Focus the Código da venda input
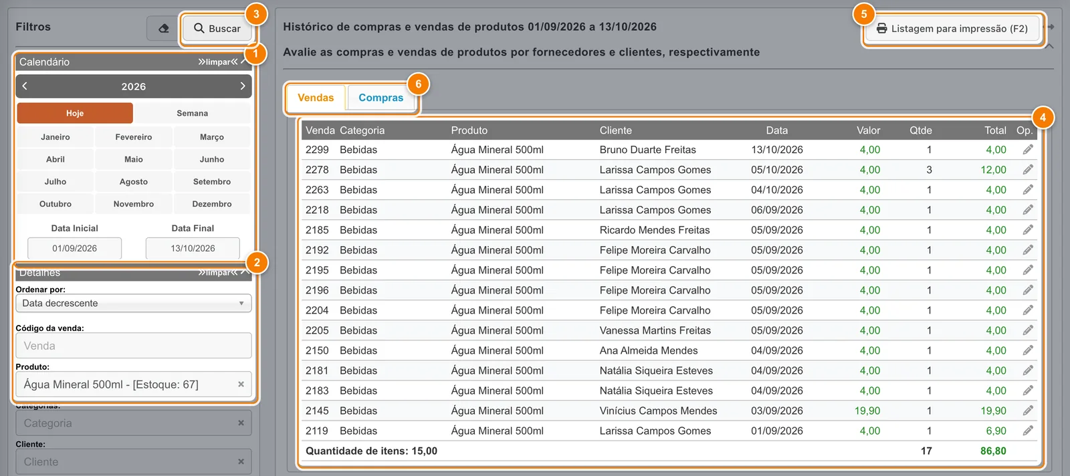This screenshot has width=1070, height=476. tap(134, 346)
